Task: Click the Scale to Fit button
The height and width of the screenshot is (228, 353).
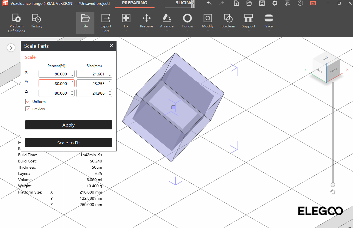Action: click(x=69, y=143)
